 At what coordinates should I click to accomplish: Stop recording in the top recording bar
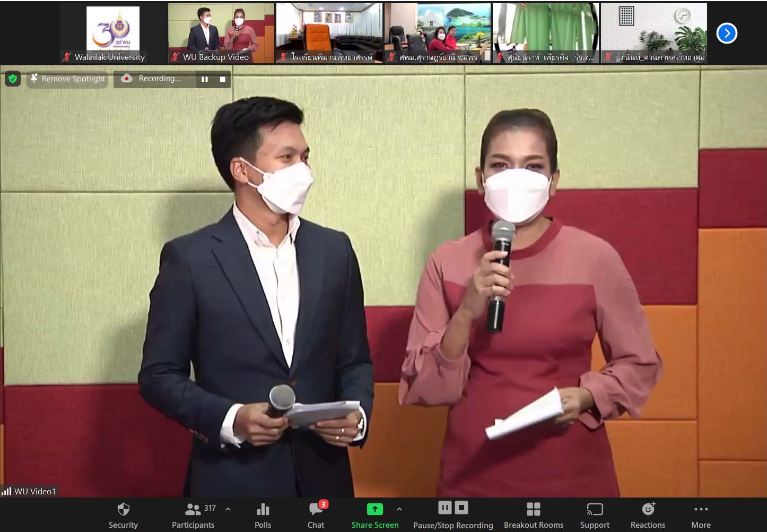click(222, 79)
